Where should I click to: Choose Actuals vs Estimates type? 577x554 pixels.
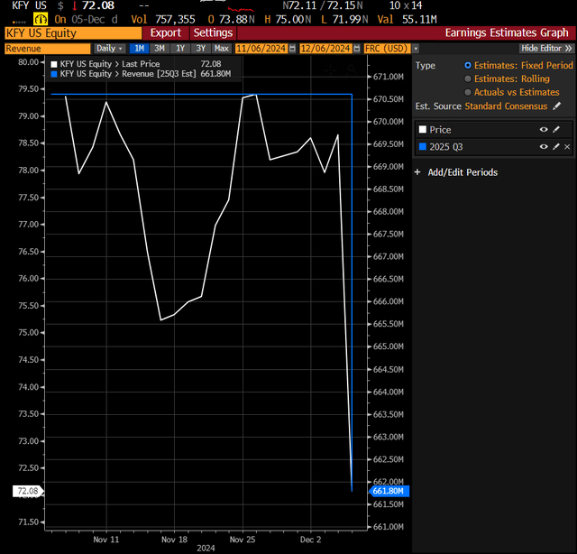coord(467,92)
